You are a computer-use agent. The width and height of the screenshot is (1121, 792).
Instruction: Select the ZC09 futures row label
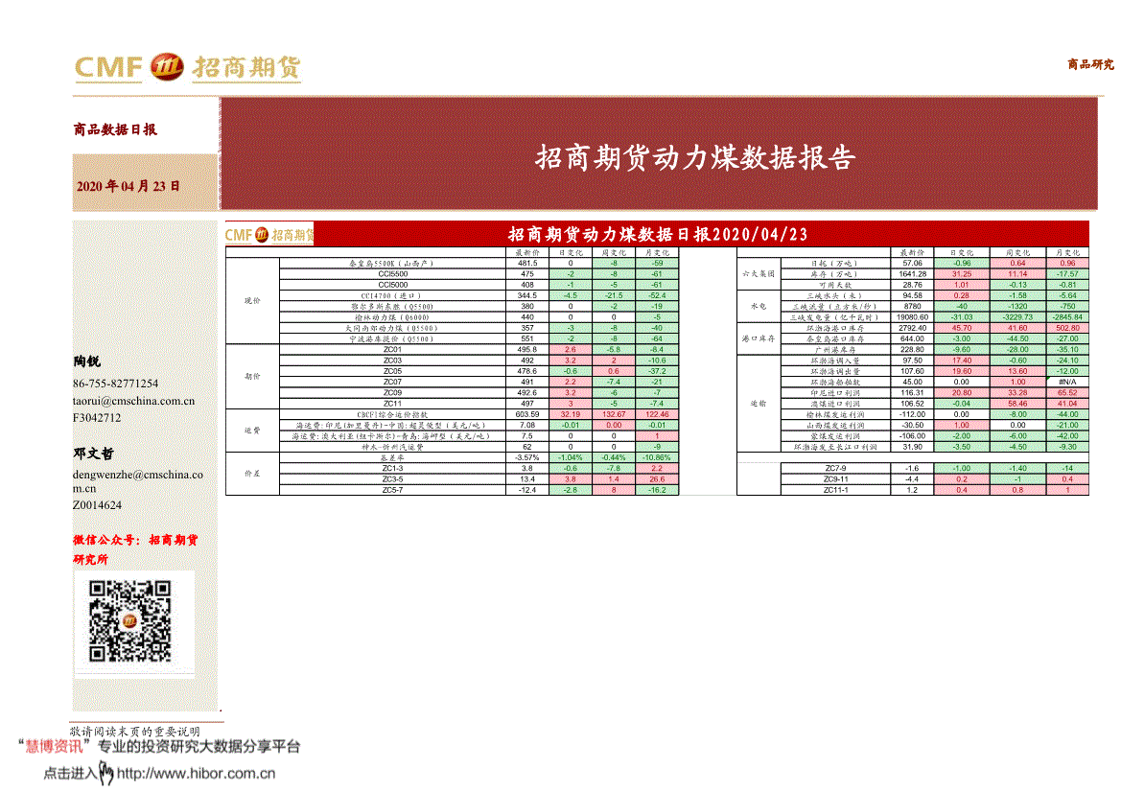click(392, 392)
